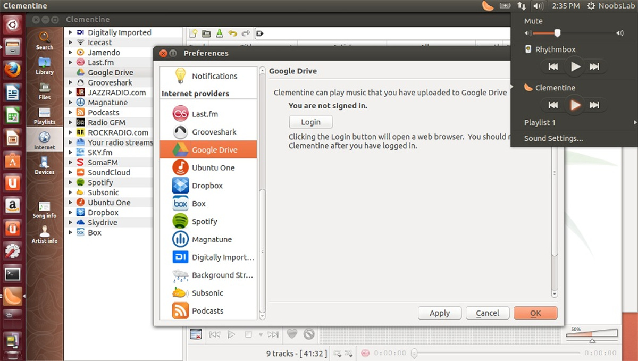Screen dimensions: 638x361
Task: Switch to the Library sidebar tab
Action: [45, 66]
